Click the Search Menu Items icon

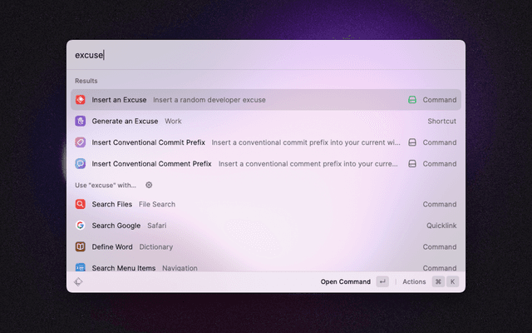(81, 267)
